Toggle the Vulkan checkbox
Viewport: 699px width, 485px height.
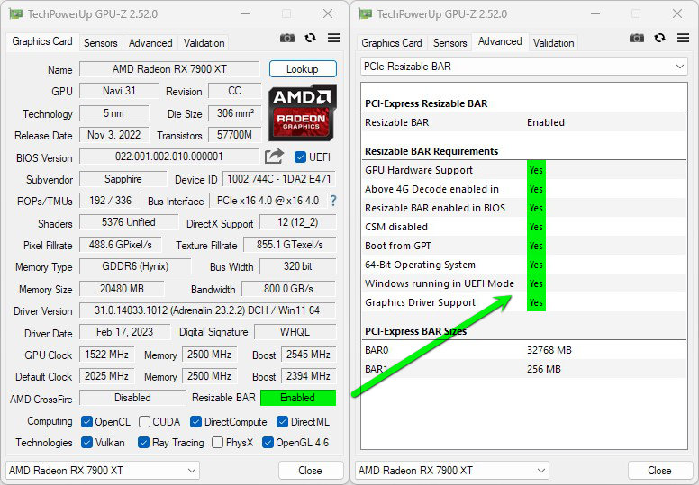(87, 442)
